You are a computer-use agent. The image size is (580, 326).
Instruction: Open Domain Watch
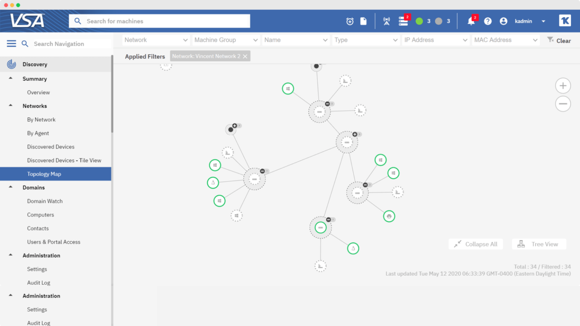coord(45,201)
